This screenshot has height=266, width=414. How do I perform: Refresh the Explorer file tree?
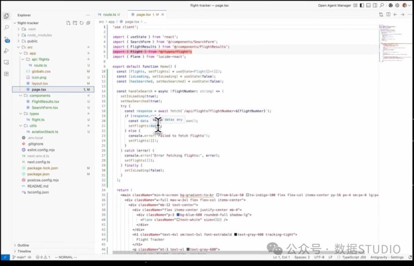82,23
